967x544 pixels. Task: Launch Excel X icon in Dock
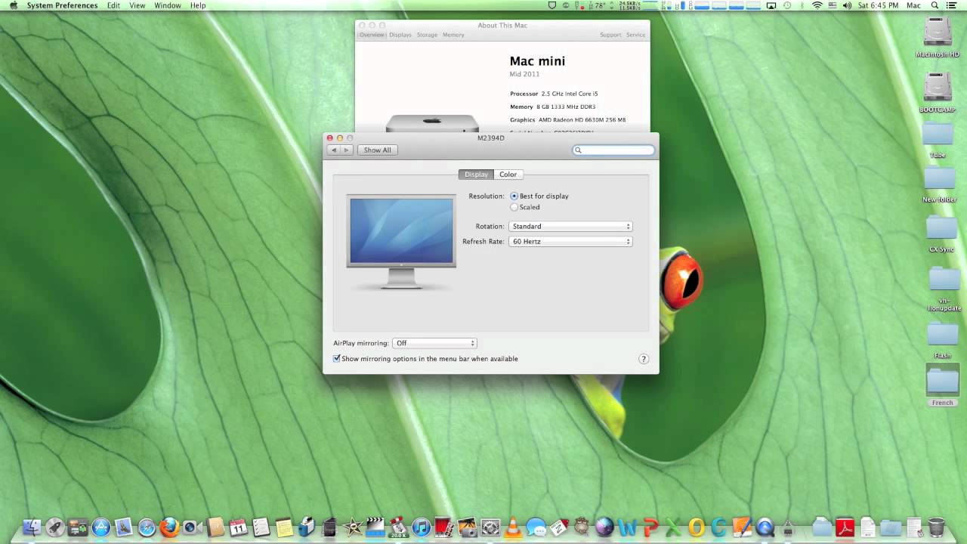(673, 527)
